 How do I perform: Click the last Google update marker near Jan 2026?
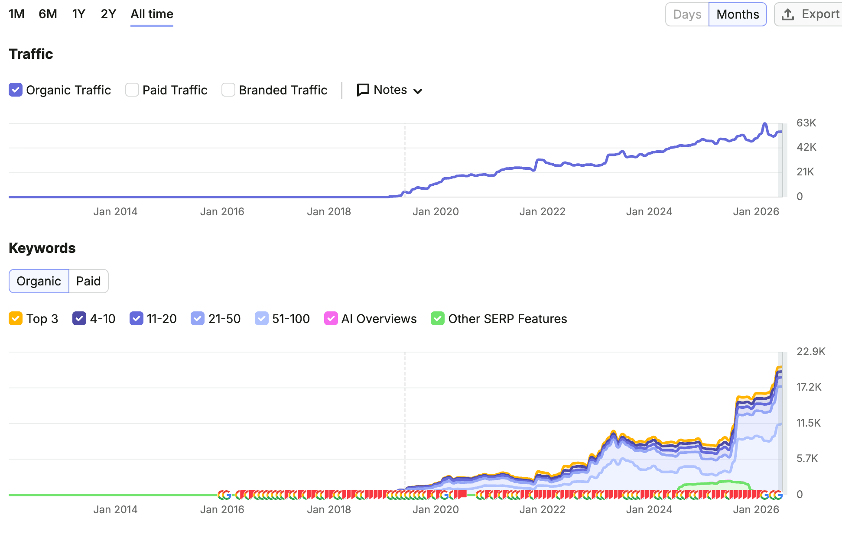coord(779,495)
